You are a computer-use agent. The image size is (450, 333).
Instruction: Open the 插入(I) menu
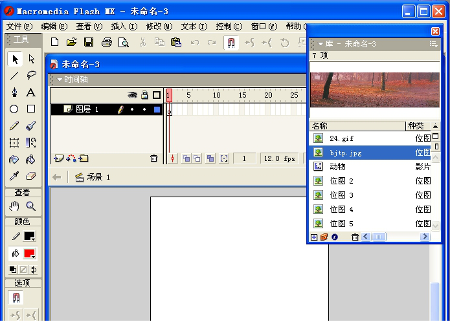tap(124, 27)
